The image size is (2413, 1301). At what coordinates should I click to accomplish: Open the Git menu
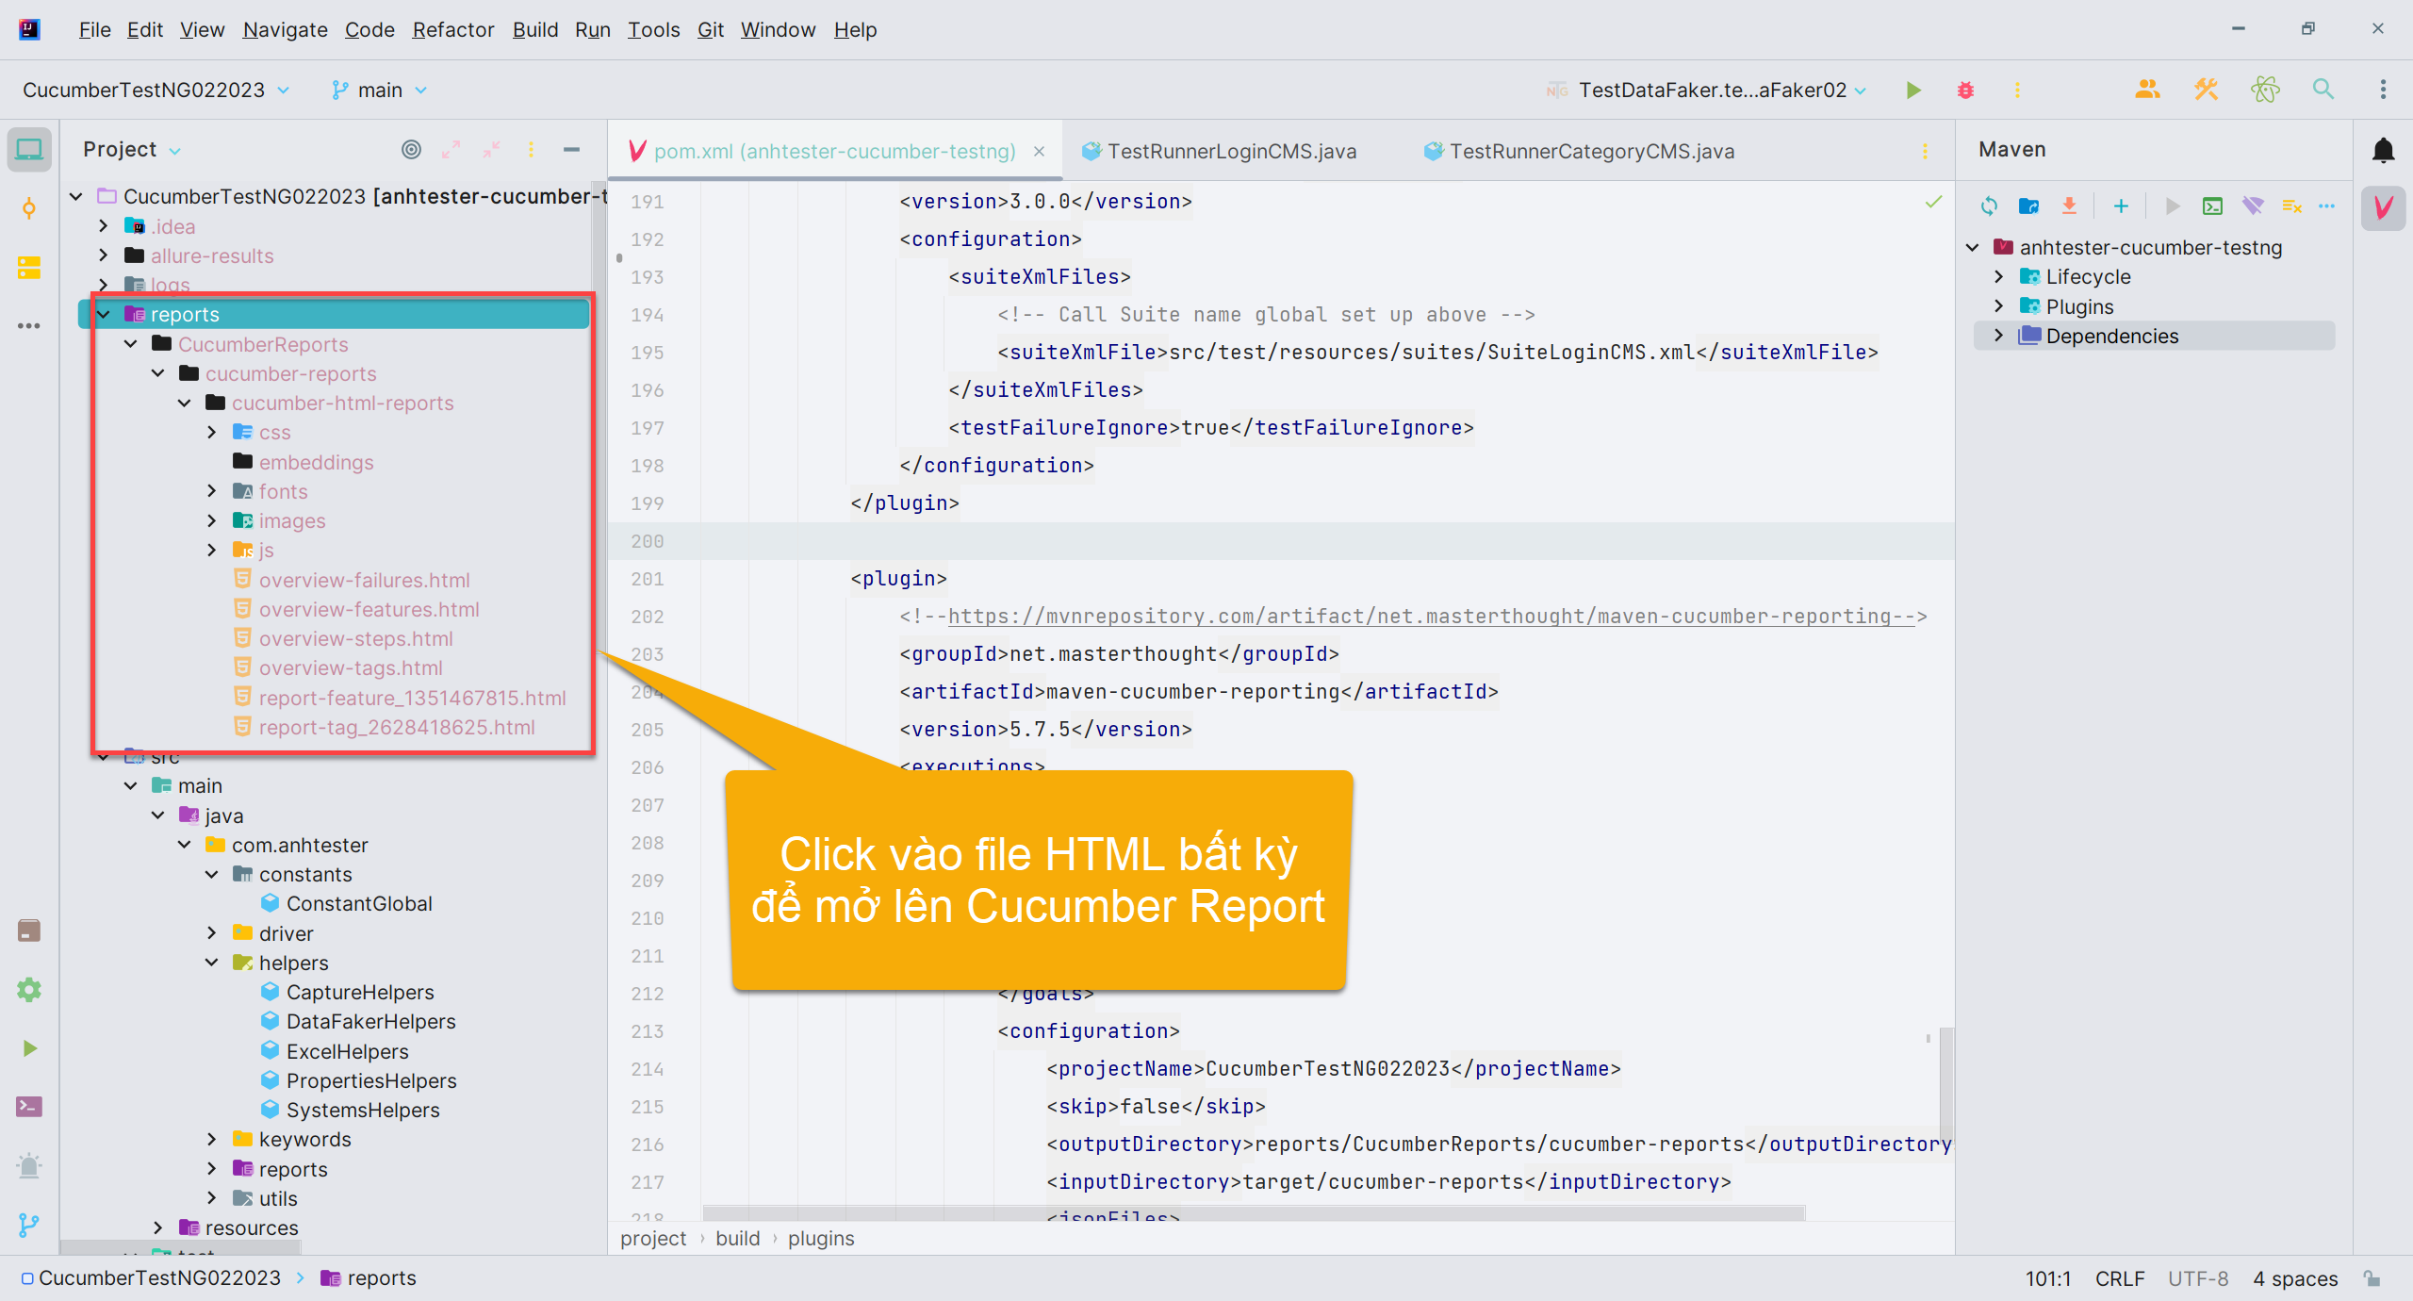click(710, 29)
